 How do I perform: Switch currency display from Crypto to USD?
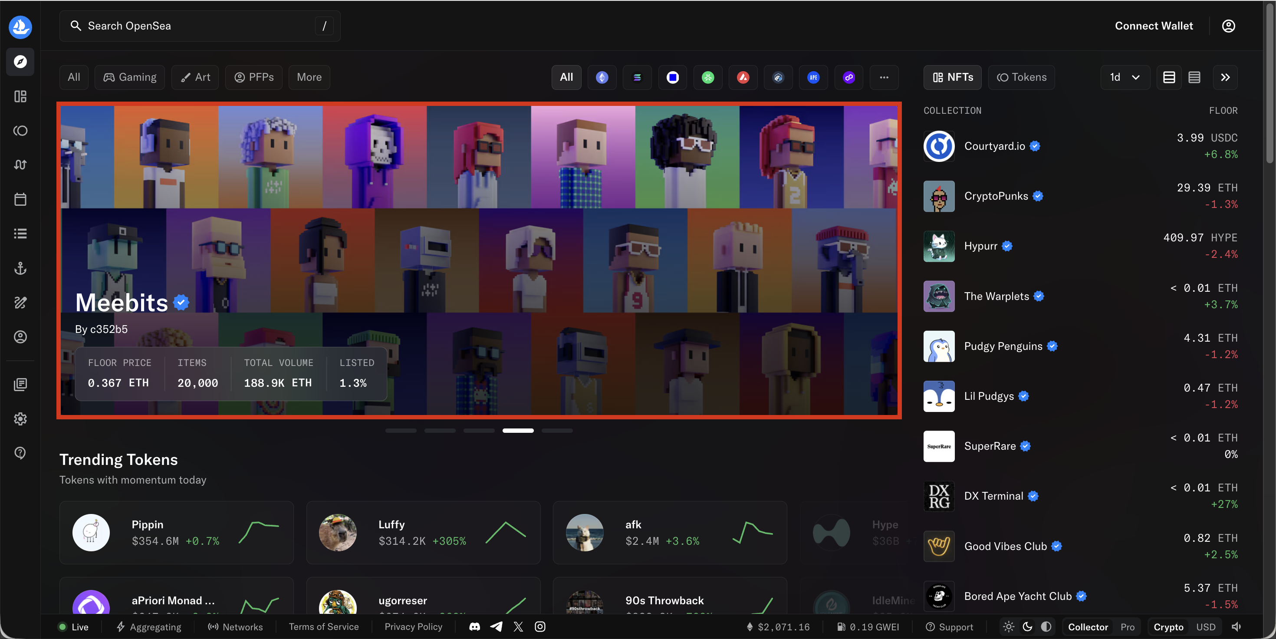click(x=1206, y=626)
